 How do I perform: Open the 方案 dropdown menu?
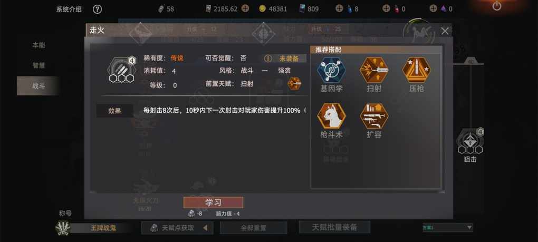[x=448, y=227]
